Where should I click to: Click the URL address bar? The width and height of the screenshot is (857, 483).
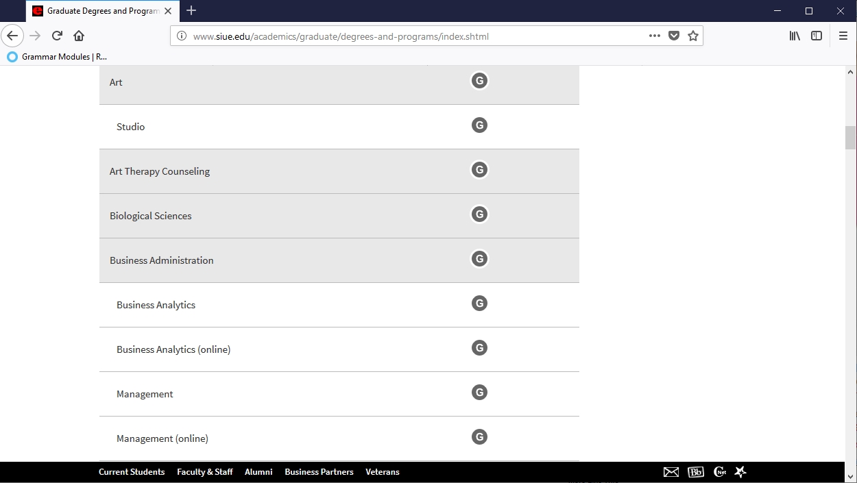[x=411, y=36]
